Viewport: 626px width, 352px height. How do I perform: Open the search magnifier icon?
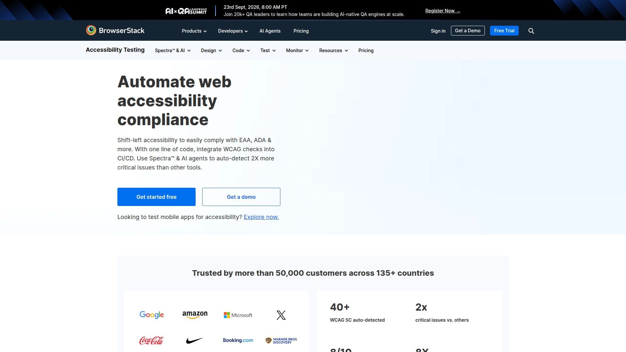[531, 31]
